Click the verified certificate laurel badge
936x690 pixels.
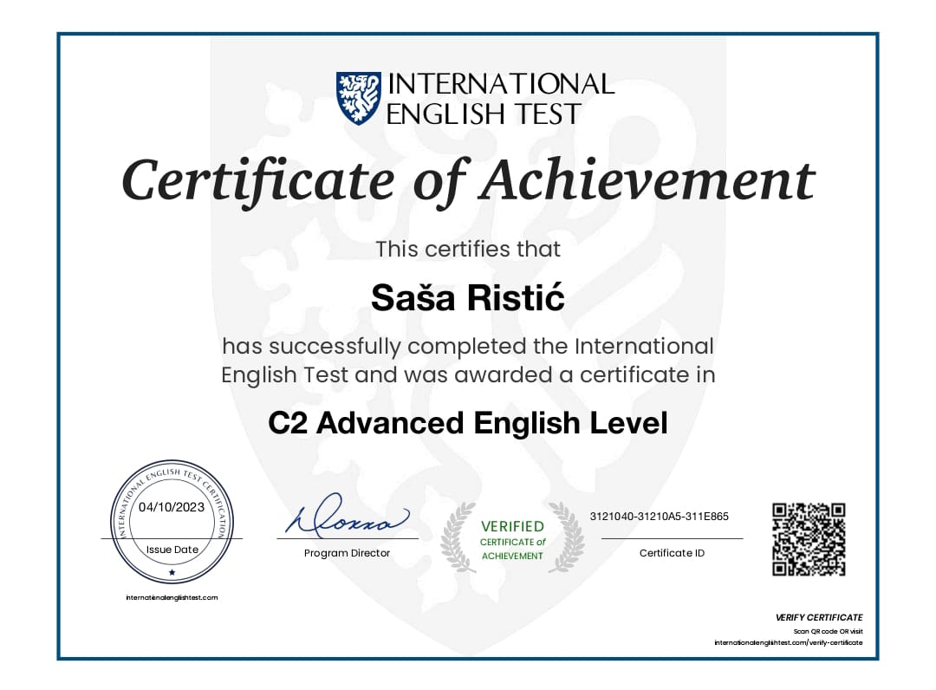coord(512,538)
